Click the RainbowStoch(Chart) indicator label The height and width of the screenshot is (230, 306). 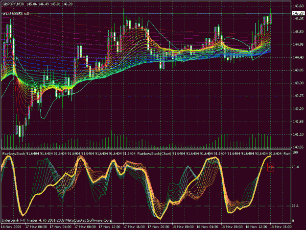point(154,153)
